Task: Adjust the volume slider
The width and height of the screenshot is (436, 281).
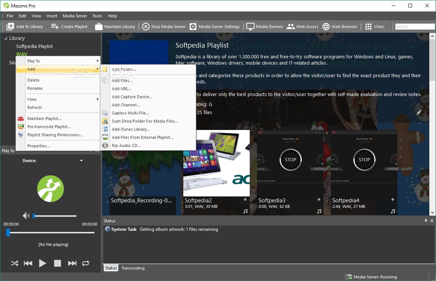Action: click(x=55, y=216)
